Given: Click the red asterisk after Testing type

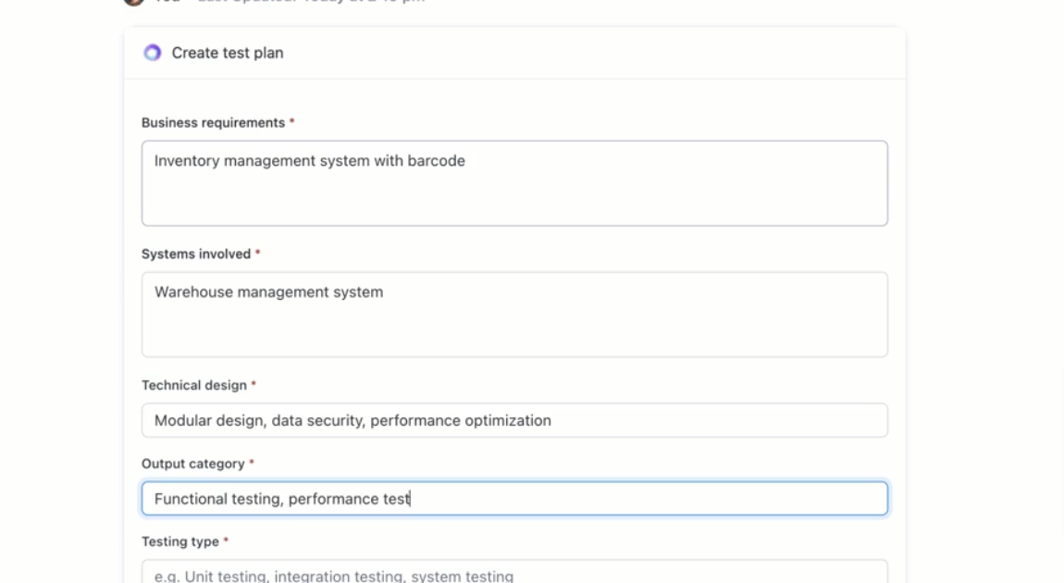Looking at the screenshot, I should [x=227, y=540].
